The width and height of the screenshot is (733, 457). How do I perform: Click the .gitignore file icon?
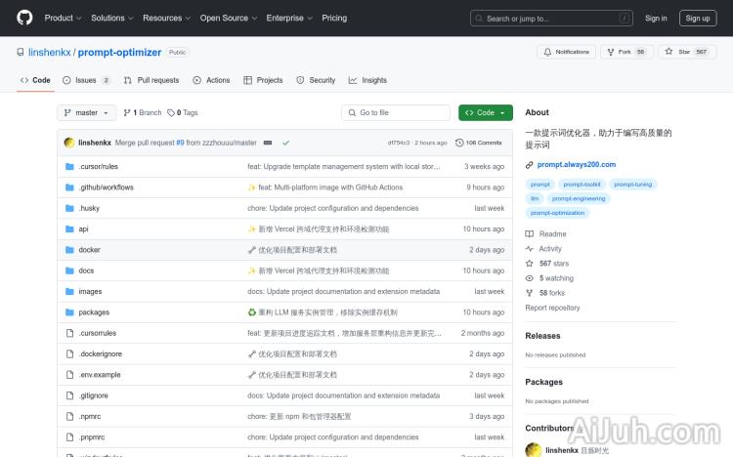(x=69, y=395)
